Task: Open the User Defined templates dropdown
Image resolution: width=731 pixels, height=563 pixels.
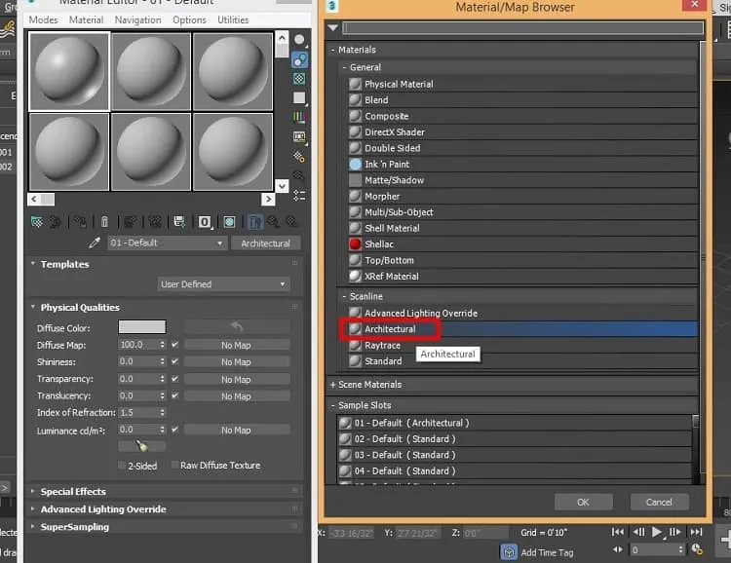Action: pos(223,284)
